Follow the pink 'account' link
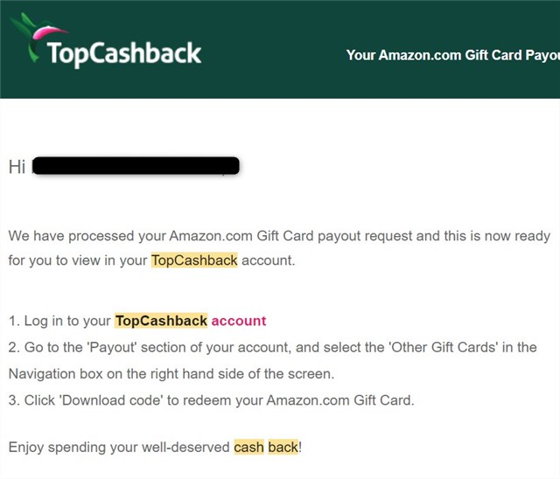Viewport: 560px width, 479px height. click(239, 321)
